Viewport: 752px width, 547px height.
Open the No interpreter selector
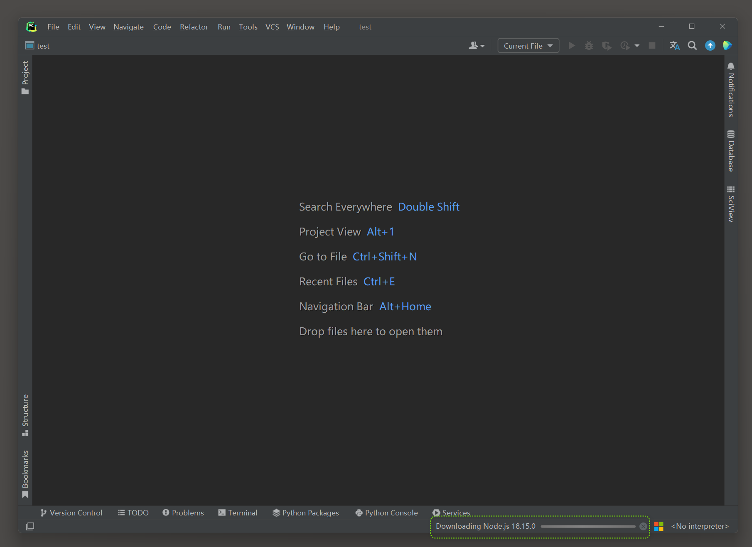[x=700, y=526]
